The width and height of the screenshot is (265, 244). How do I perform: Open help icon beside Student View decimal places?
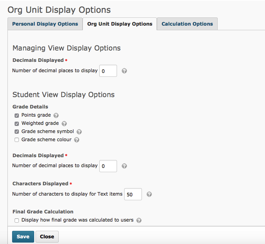click(124, 166)
